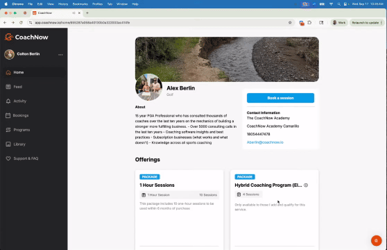This screenshot has height=250, width=387.
Task: Click the 4 Sessions badge
Action: point(248,194)
